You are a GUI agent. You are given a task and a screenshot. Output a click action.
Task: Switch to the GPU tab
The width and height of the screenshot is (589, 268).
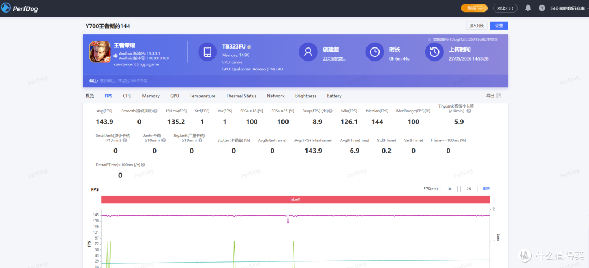175,96
